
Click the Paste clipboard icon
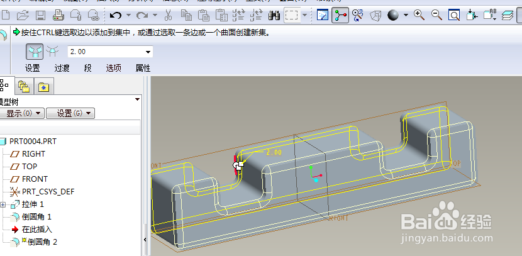203,15
